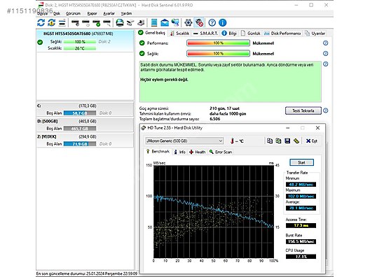Screen dimensions: 370x277
Task: Click the '210 gün, 17 saat' power-on time value
Action: tap(224, 108)
